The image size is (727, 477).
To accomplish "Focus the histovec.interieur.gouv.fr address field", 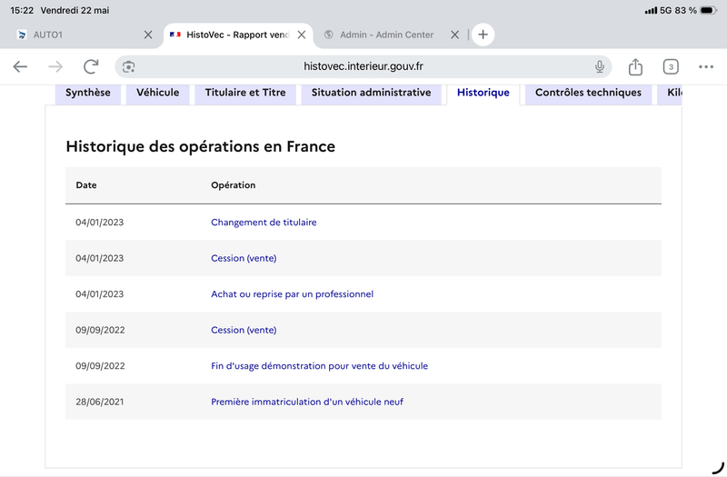I will pos(363,66).
